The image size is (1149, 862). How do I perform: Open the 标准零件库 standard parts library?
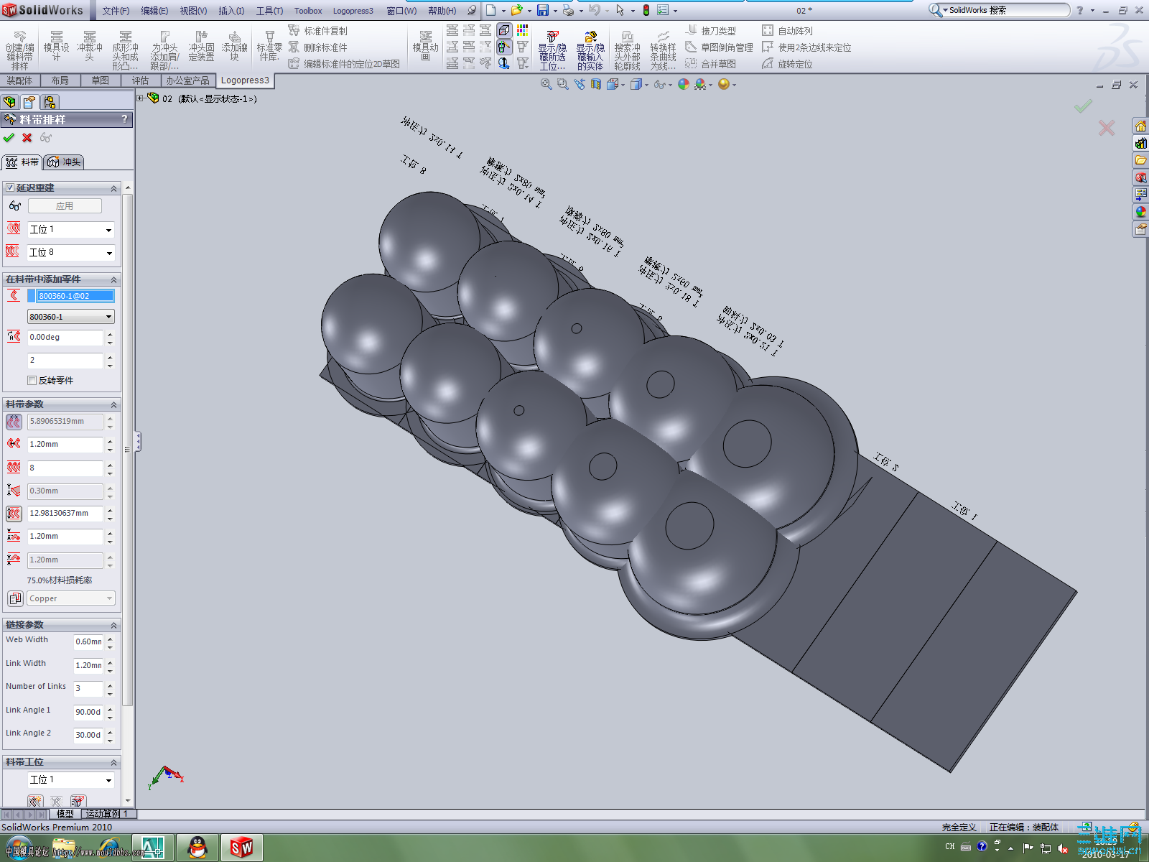click(x=269, y=47)
